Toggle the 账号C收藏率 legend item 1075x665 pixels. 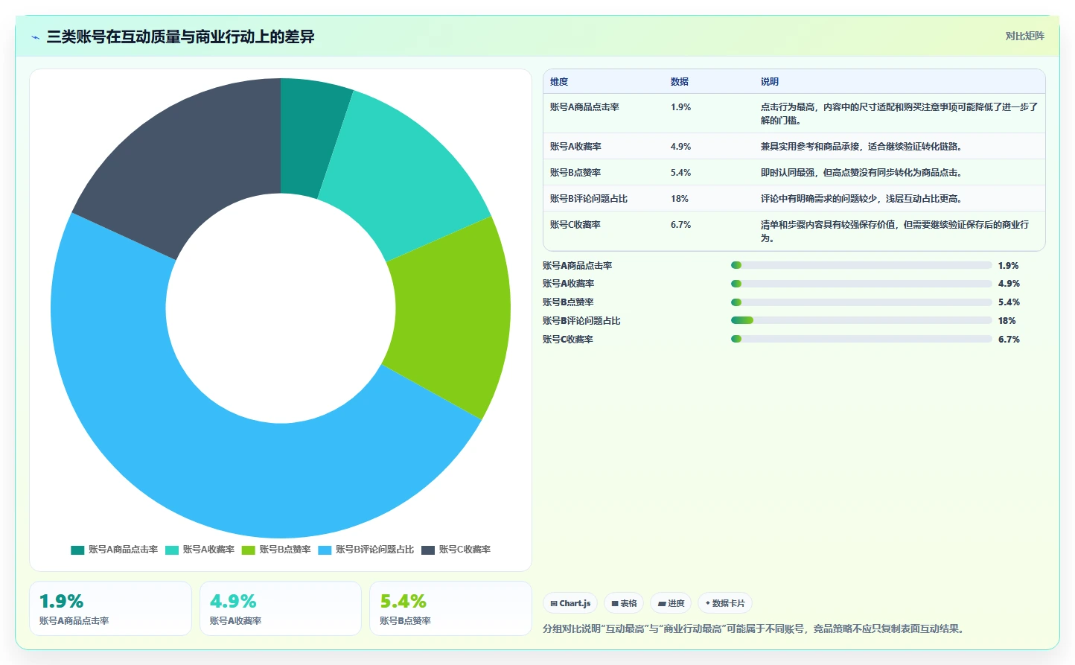[456, 550]
